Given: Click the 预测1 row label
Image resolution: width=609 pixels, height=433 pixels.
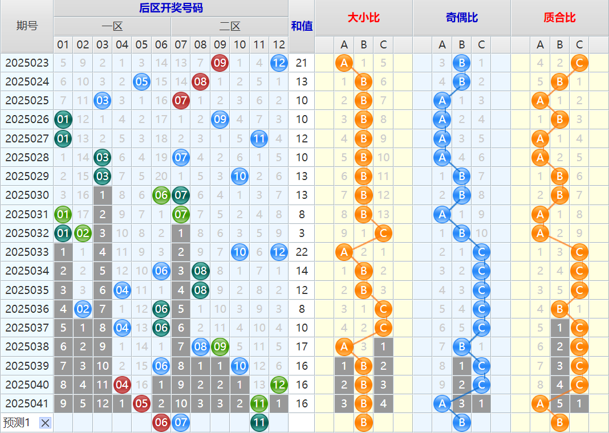Looking at the screenshot, I should pos(17,423).
